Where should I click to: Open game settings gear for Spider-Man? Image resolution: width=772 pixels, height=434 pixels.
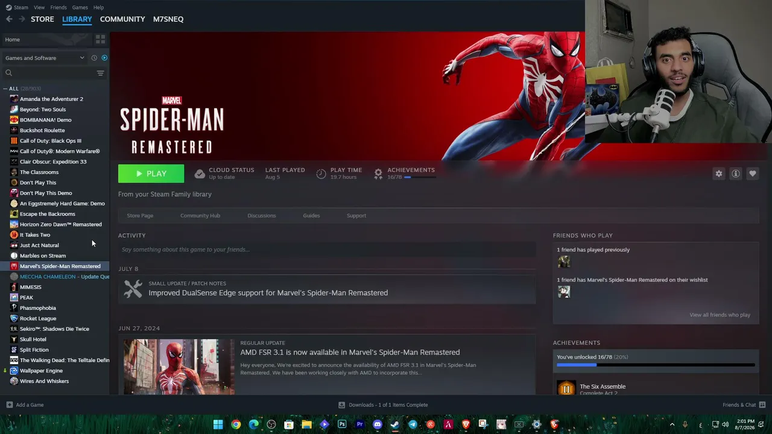pos(719,174)
